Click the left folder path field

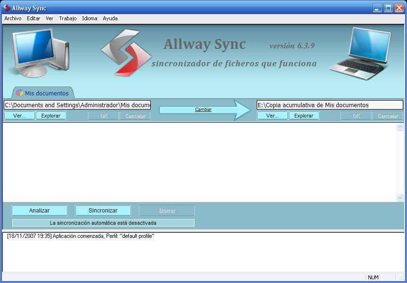77,105
